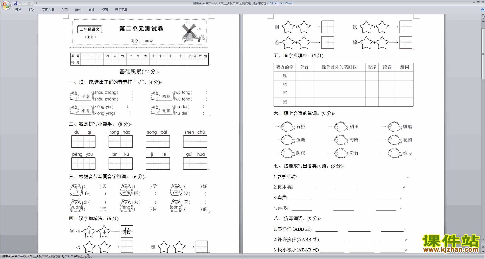Open the 审阅 ribbon tab
This screenshot has width=485, height=259.
(x=91, y=10)
